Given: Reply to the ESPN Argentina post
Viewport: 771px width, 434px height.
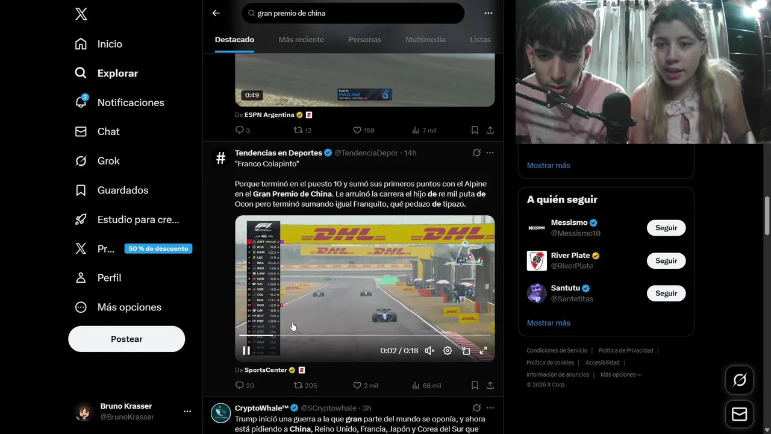Looking at the screenshot, I should [x=242, y=130].
